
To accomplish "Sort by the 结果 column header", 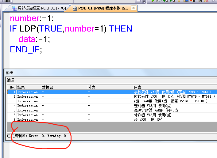I will click(x=29, y=87).
